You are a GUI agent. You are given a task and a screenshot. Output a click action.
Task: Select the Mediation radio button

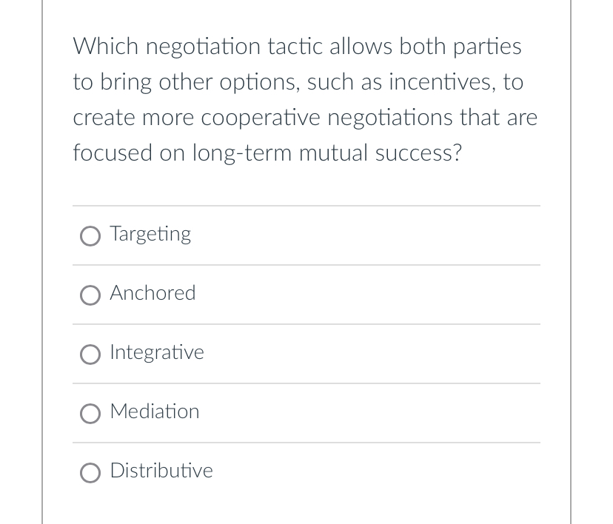[90, 414]
